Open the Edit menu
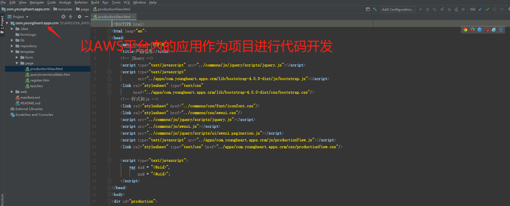 13,2
